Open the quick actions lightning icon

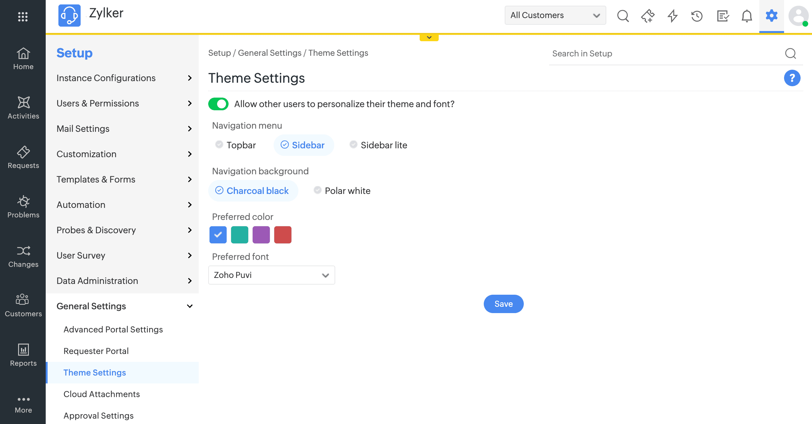pos(672,16)
